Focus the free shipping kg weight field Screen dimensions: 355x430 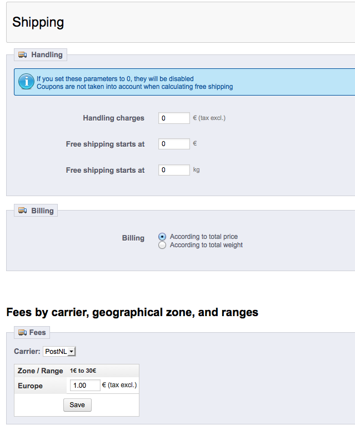pos(174,170)
